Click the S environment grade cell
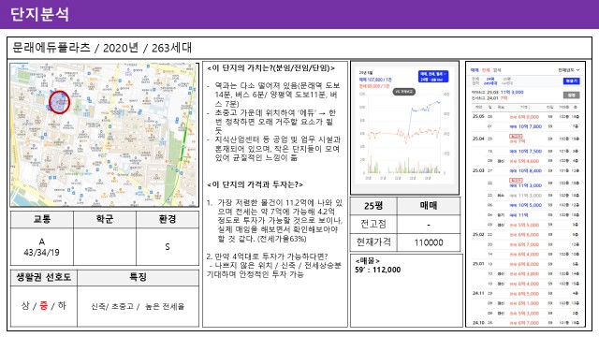 168,247
